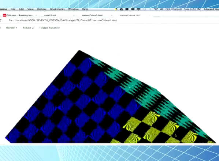Click the Wi-Fi status icon
The height and width of the screenshot is (161, 219).
pyautogui.click(x=156, y=9)
